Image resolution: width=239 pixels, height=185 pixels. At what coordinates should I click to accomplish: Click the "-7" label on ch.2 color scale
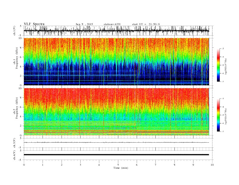point(222,131)
